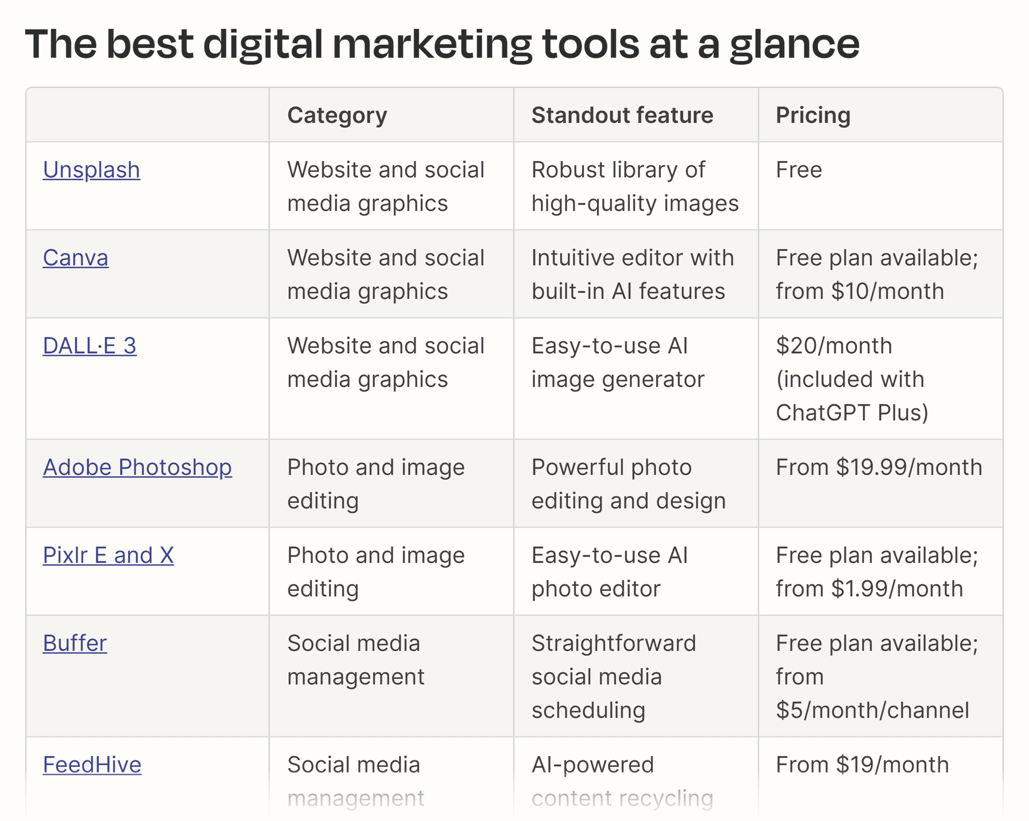Open the Pixlr E and X link
This screenshot has height=821, width=1029.
click(x=108, y=555)
